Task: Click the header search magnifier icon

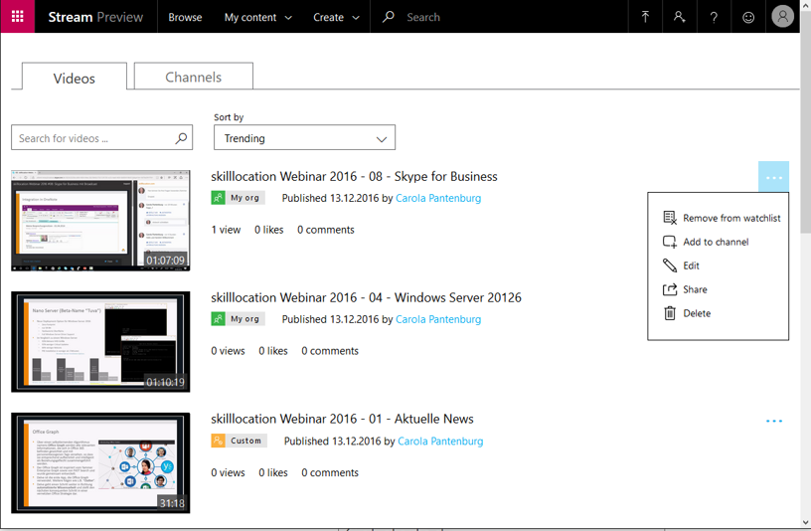Action: pos(388,17)
